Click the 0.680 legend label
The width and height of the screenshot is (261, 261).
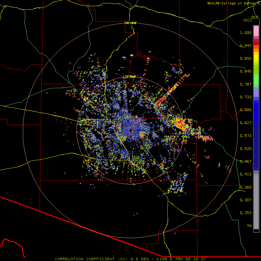tap(246, 110)
